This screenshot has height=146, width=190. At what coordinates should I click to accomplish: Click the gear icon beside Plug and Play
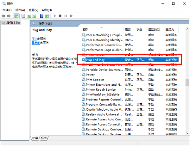[84, 60]
